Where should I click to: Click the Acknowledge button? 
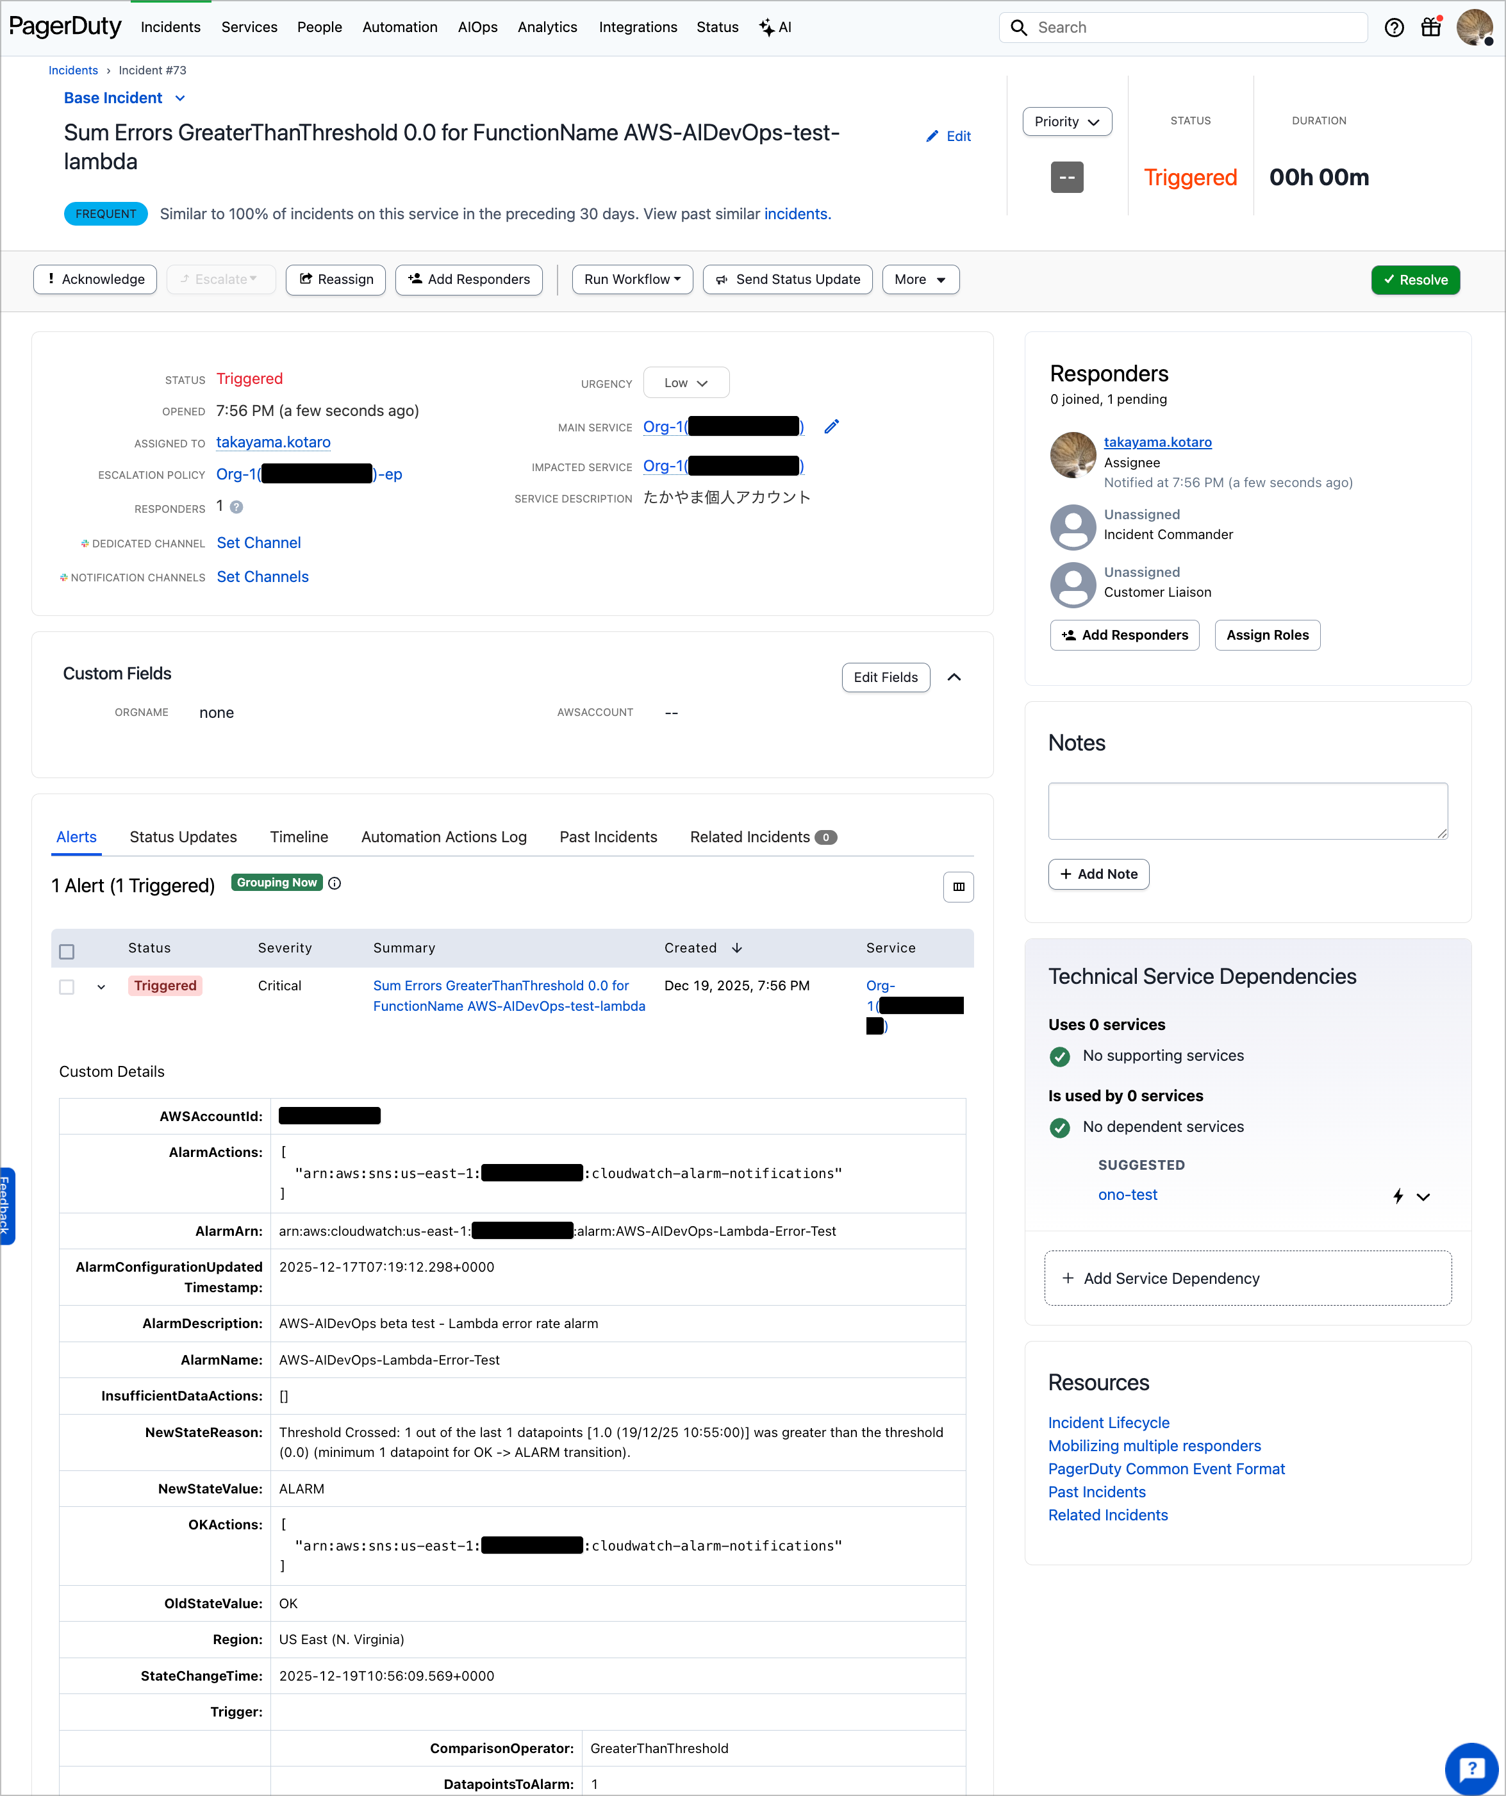(95, 279)
